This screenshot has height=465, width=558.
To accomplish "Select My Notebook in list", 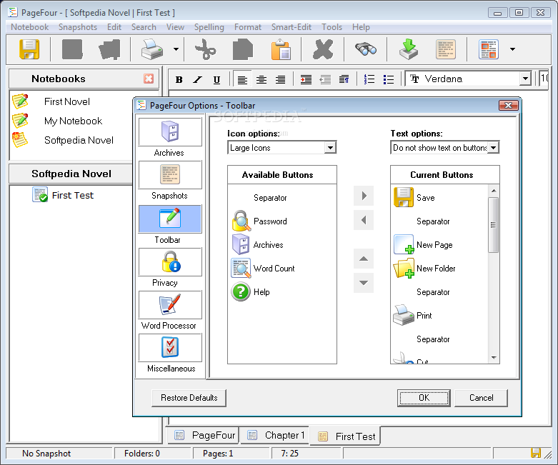I will pos(73,121).
